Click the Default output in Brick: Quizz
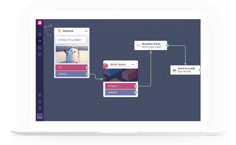The image size is (236, 145). 120,93
